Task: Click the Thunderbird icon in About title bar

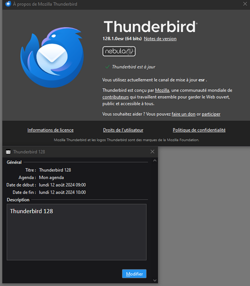Action: point(8,4)
